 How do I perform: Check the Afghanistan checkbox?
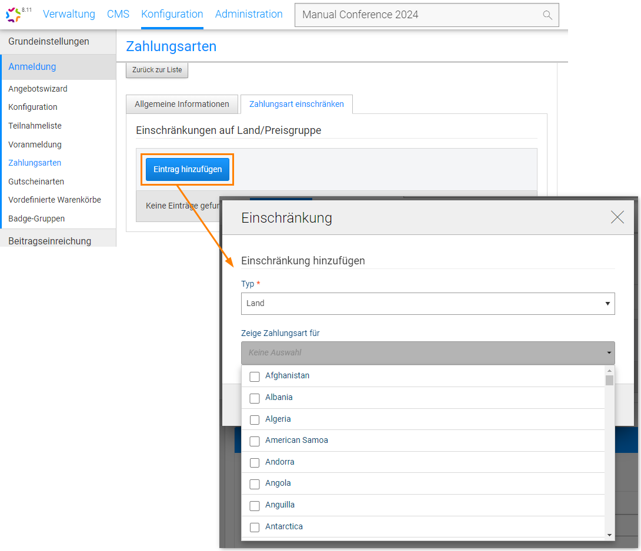(255, 377)
